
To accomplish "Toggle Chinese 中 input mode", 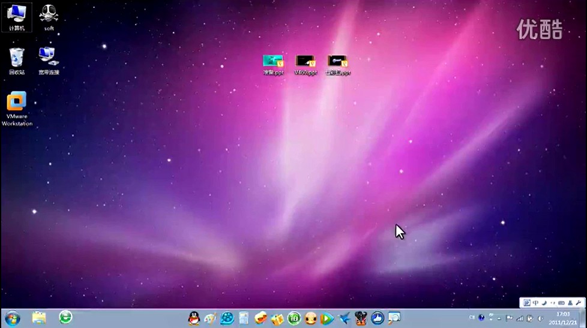I will [x=536, y=303].
